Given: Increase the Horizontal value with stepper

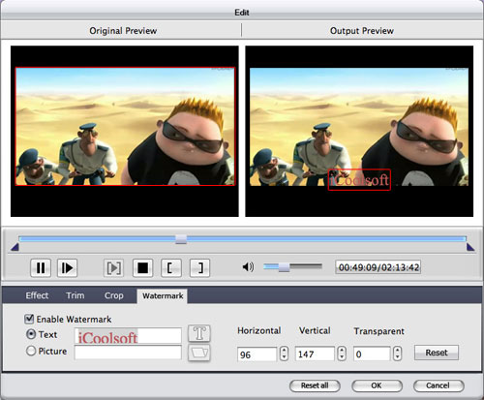Looking at the screenshot, I should [284, 350].
